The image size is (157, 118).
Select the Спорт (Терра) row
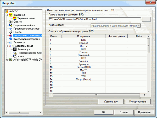point(98,79)
